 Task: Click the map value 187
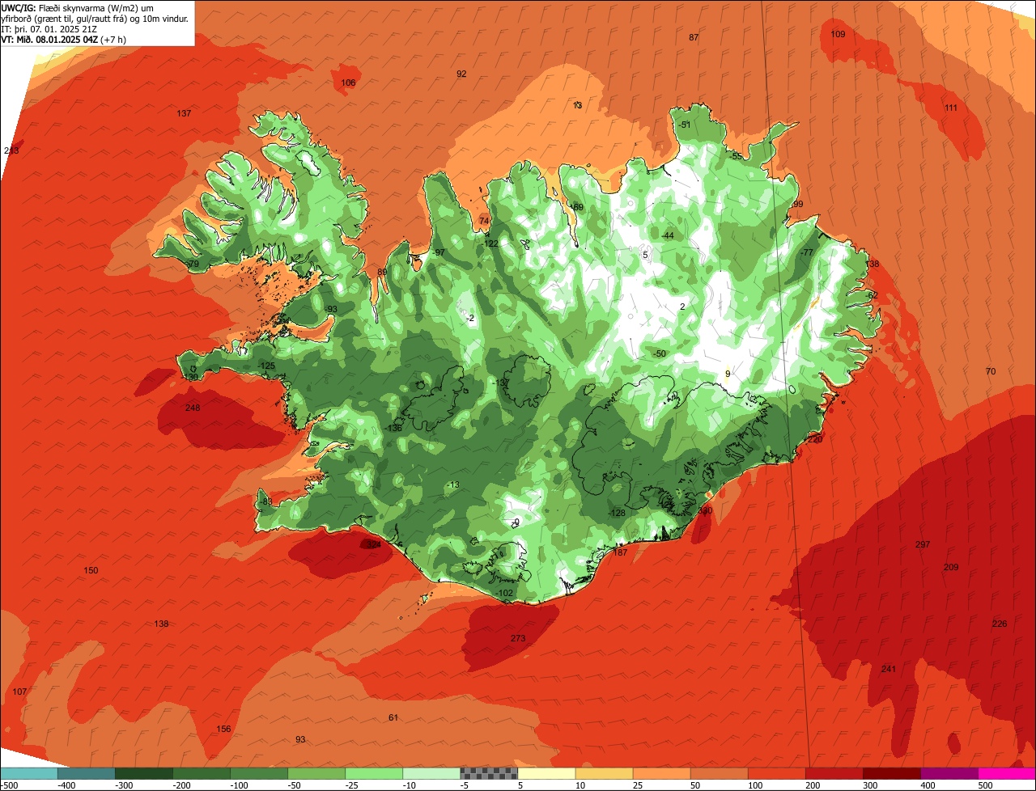(621, 552)
